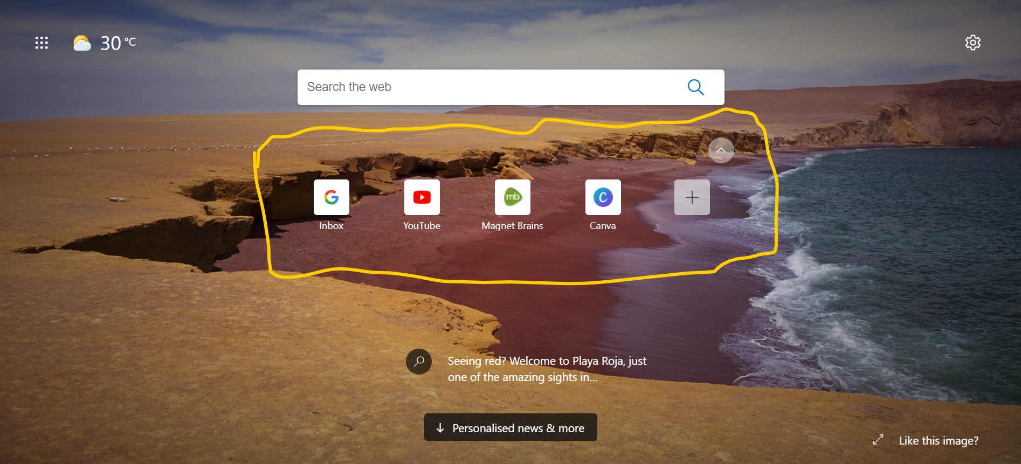
Task: Click the Like this image? link
Action: coord(939,441)
